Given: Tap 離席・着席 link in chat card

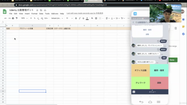Looking at the screenshot, I should coord(147,30).
